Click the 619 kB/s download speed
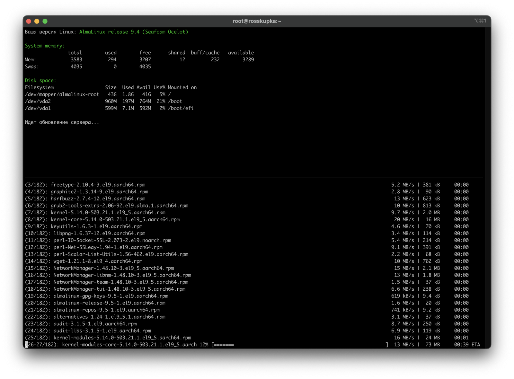 [x=403, y=296]
